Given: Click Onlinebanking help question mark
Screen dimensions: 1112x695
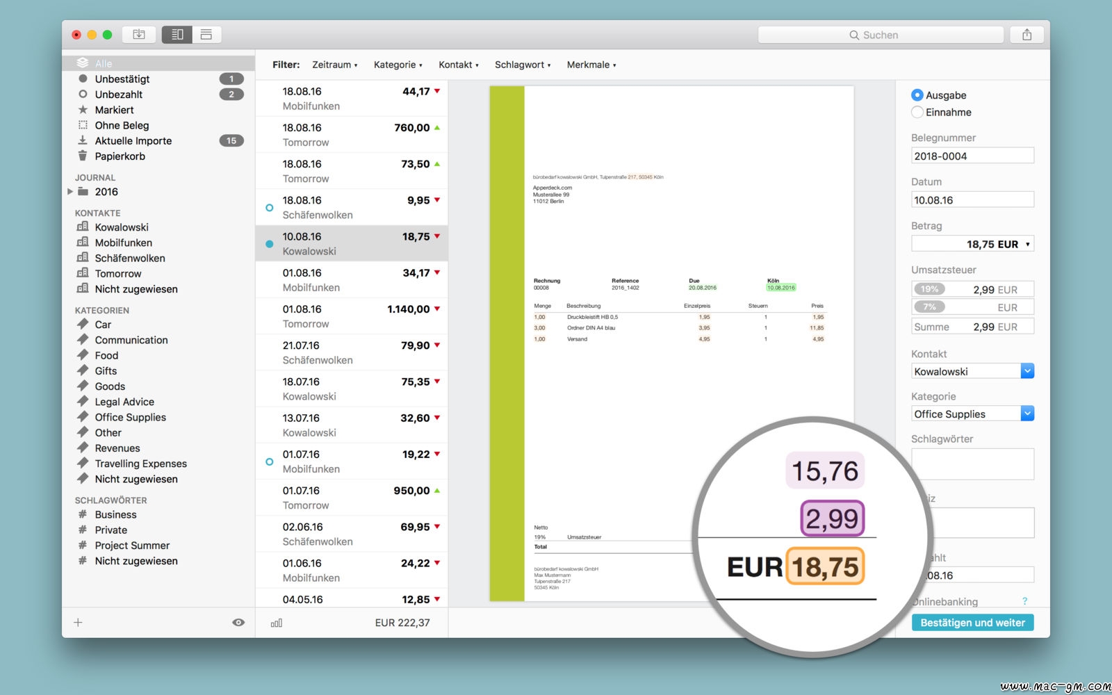Looking at the screenshot, I should point(1024,601).
